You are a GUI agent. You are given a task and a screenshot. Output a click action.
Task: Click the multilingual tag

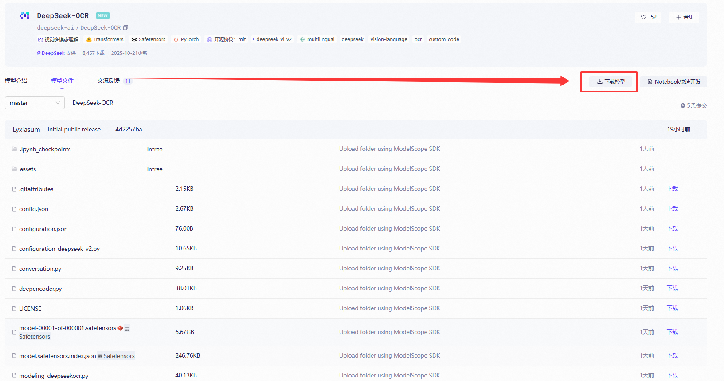click(317, 39)
